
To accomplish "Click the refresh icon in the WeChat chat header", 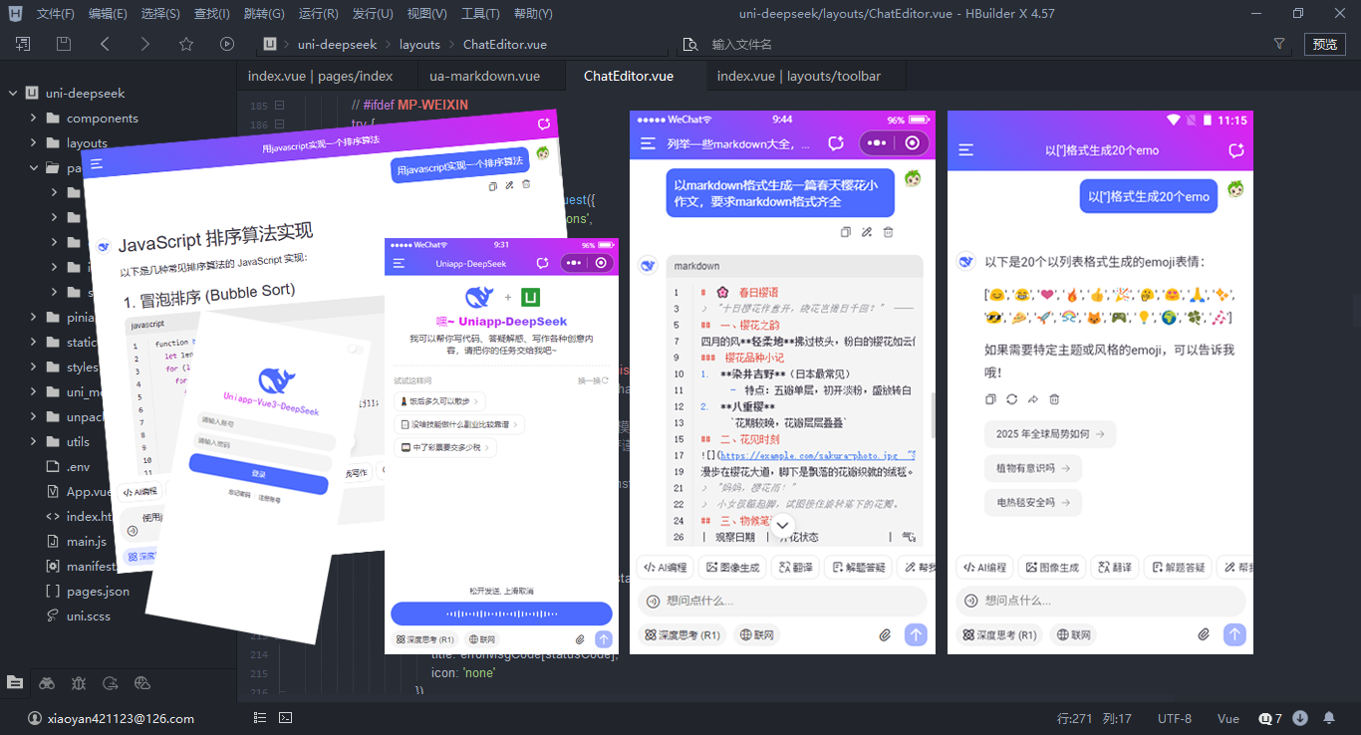I will coord(835,142).
